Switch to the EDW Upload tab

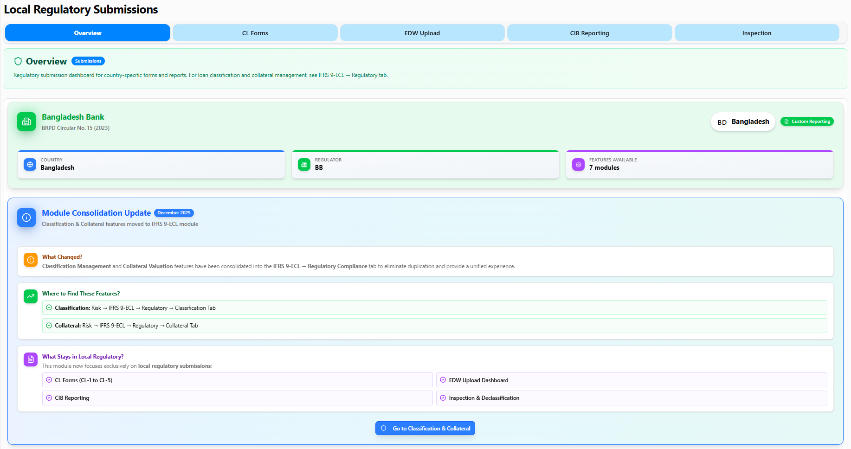(x=422, y=33)
